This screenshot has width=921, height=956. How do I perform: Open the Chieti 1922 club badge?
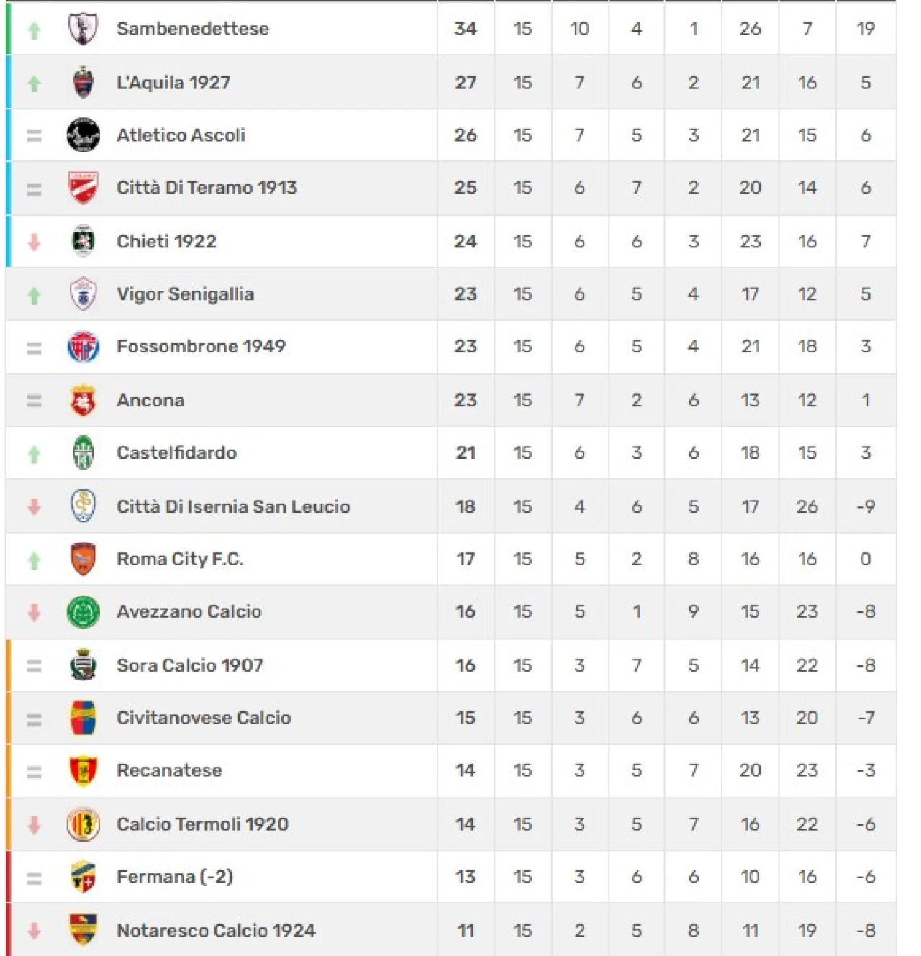(83, 241)
